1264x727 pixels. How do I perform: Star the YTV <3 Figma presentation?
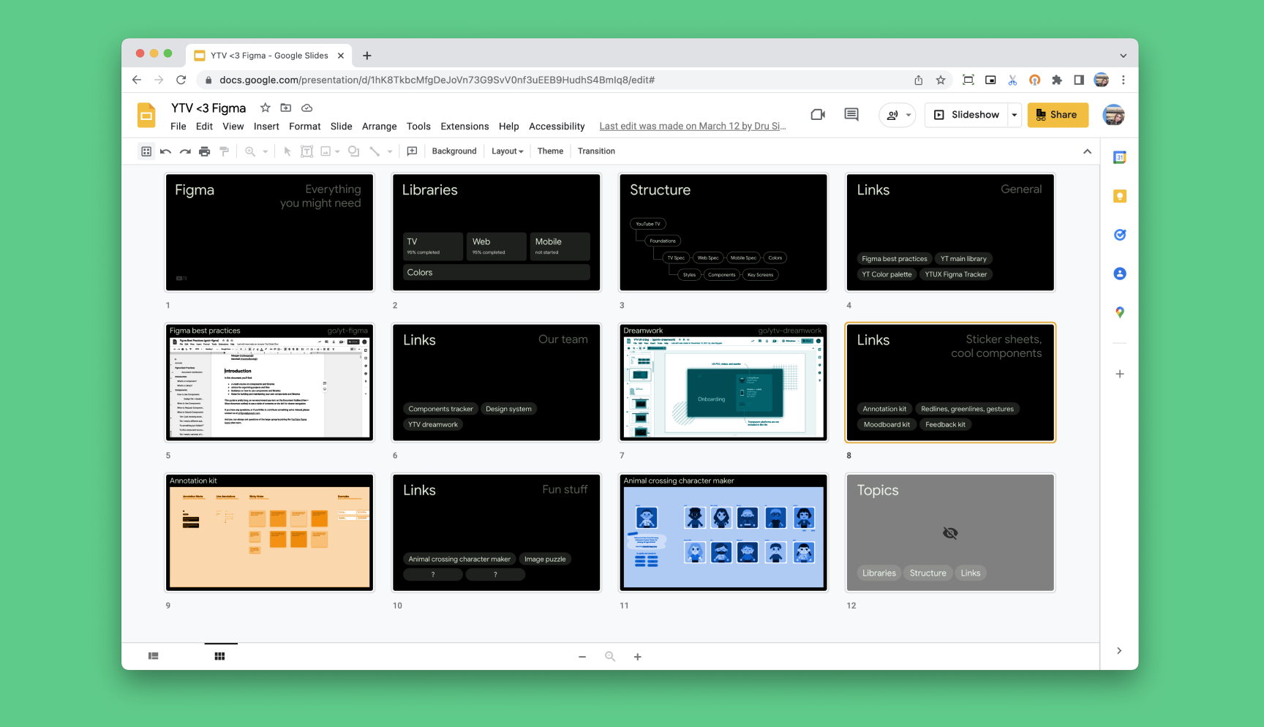266,108
